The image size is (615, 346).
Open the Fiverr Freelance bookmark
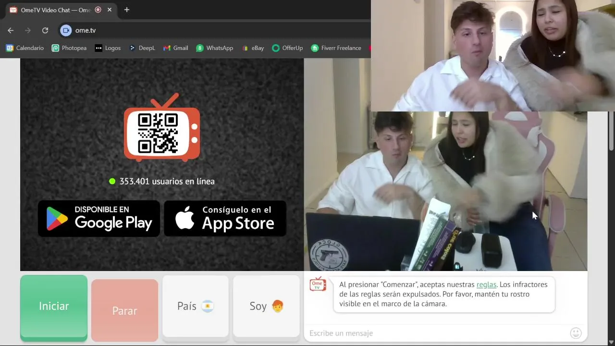(x=336, y=48)
